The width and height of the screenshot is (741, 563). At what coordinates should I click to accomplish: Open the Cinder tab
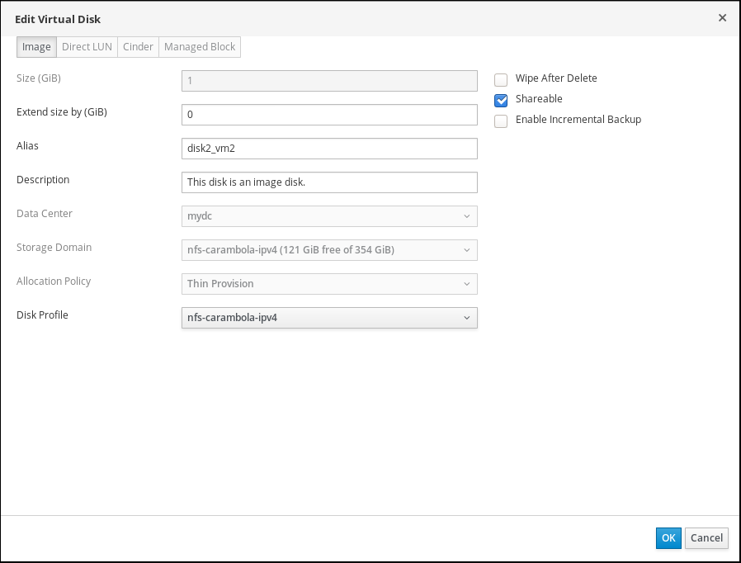click(138, 47)
